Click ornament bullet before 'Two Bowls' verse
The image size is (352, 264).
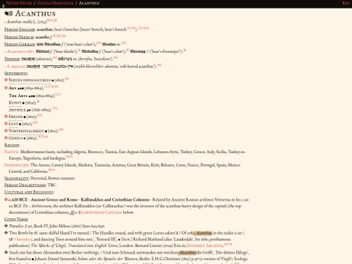pyautogui.click(x=6, y=233)
